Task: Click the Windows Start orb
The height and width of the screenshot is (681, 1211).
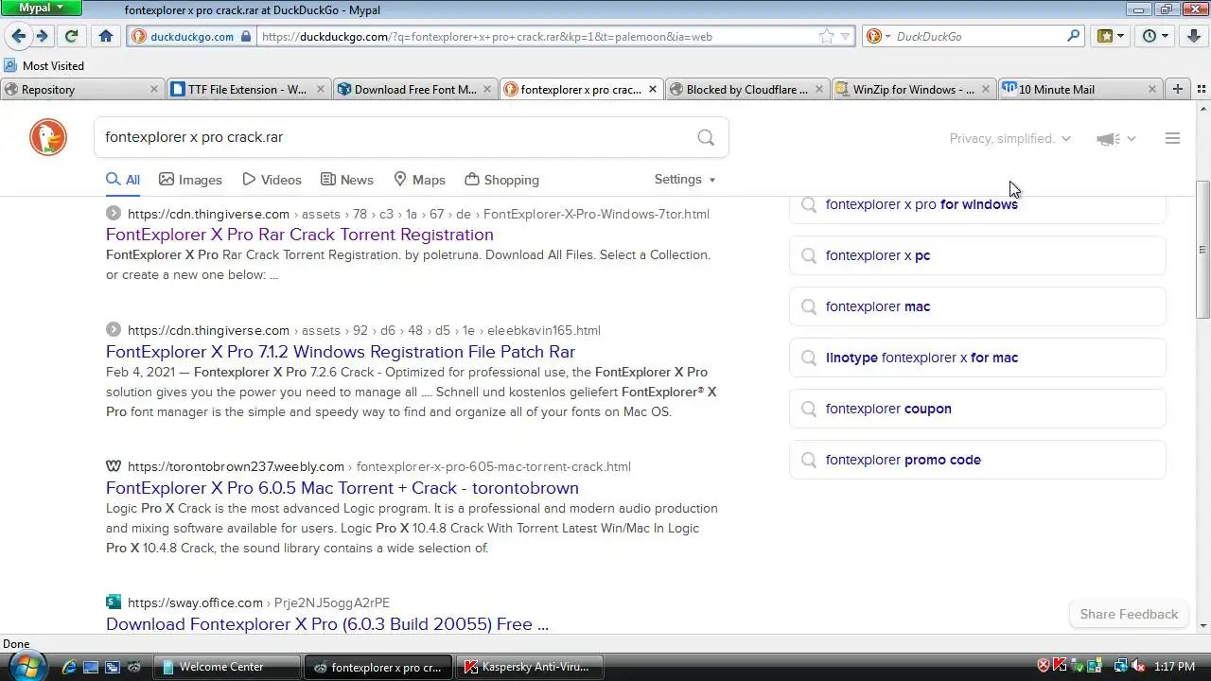Action: click(x=26, y=666)
